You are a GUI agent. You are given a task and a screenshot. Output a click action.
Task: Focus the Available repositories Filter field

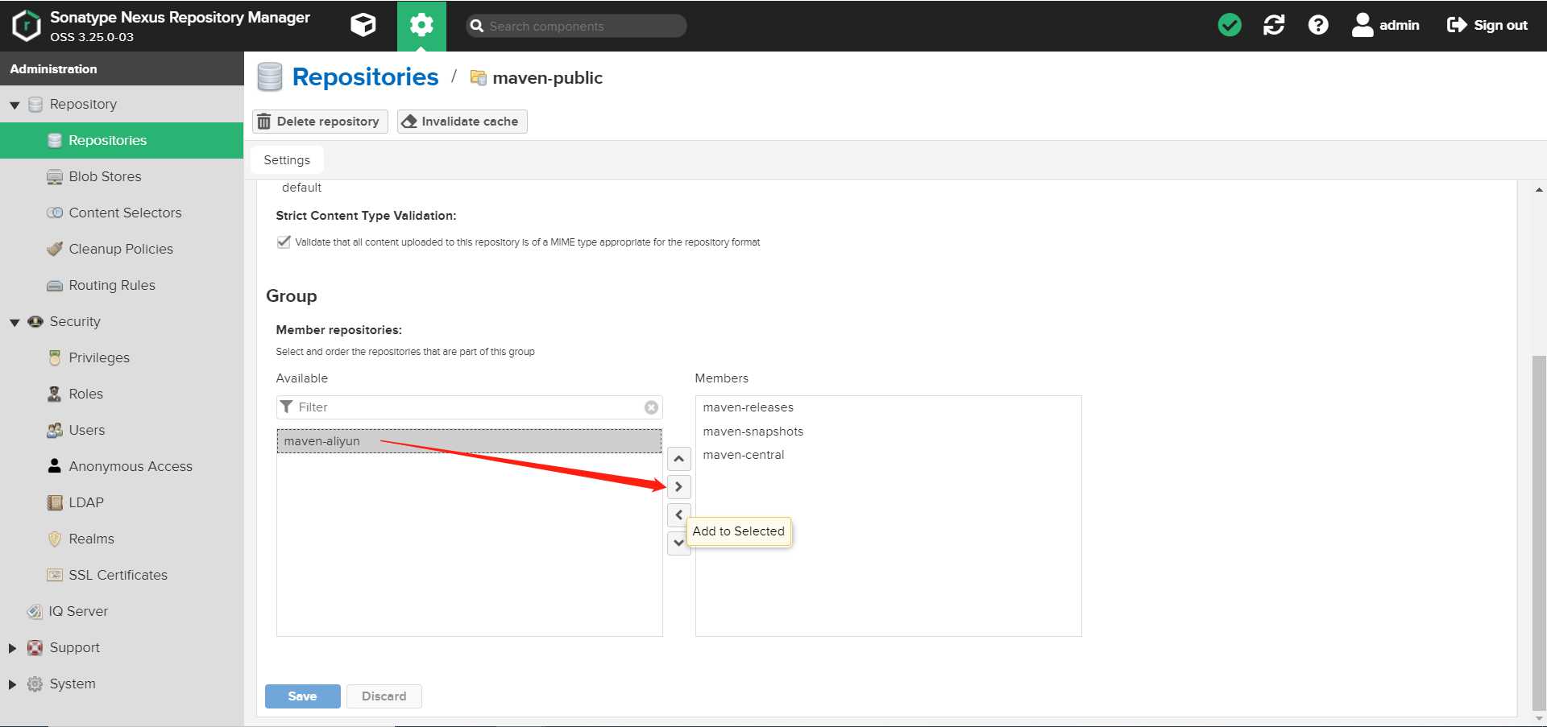[469, 407]
